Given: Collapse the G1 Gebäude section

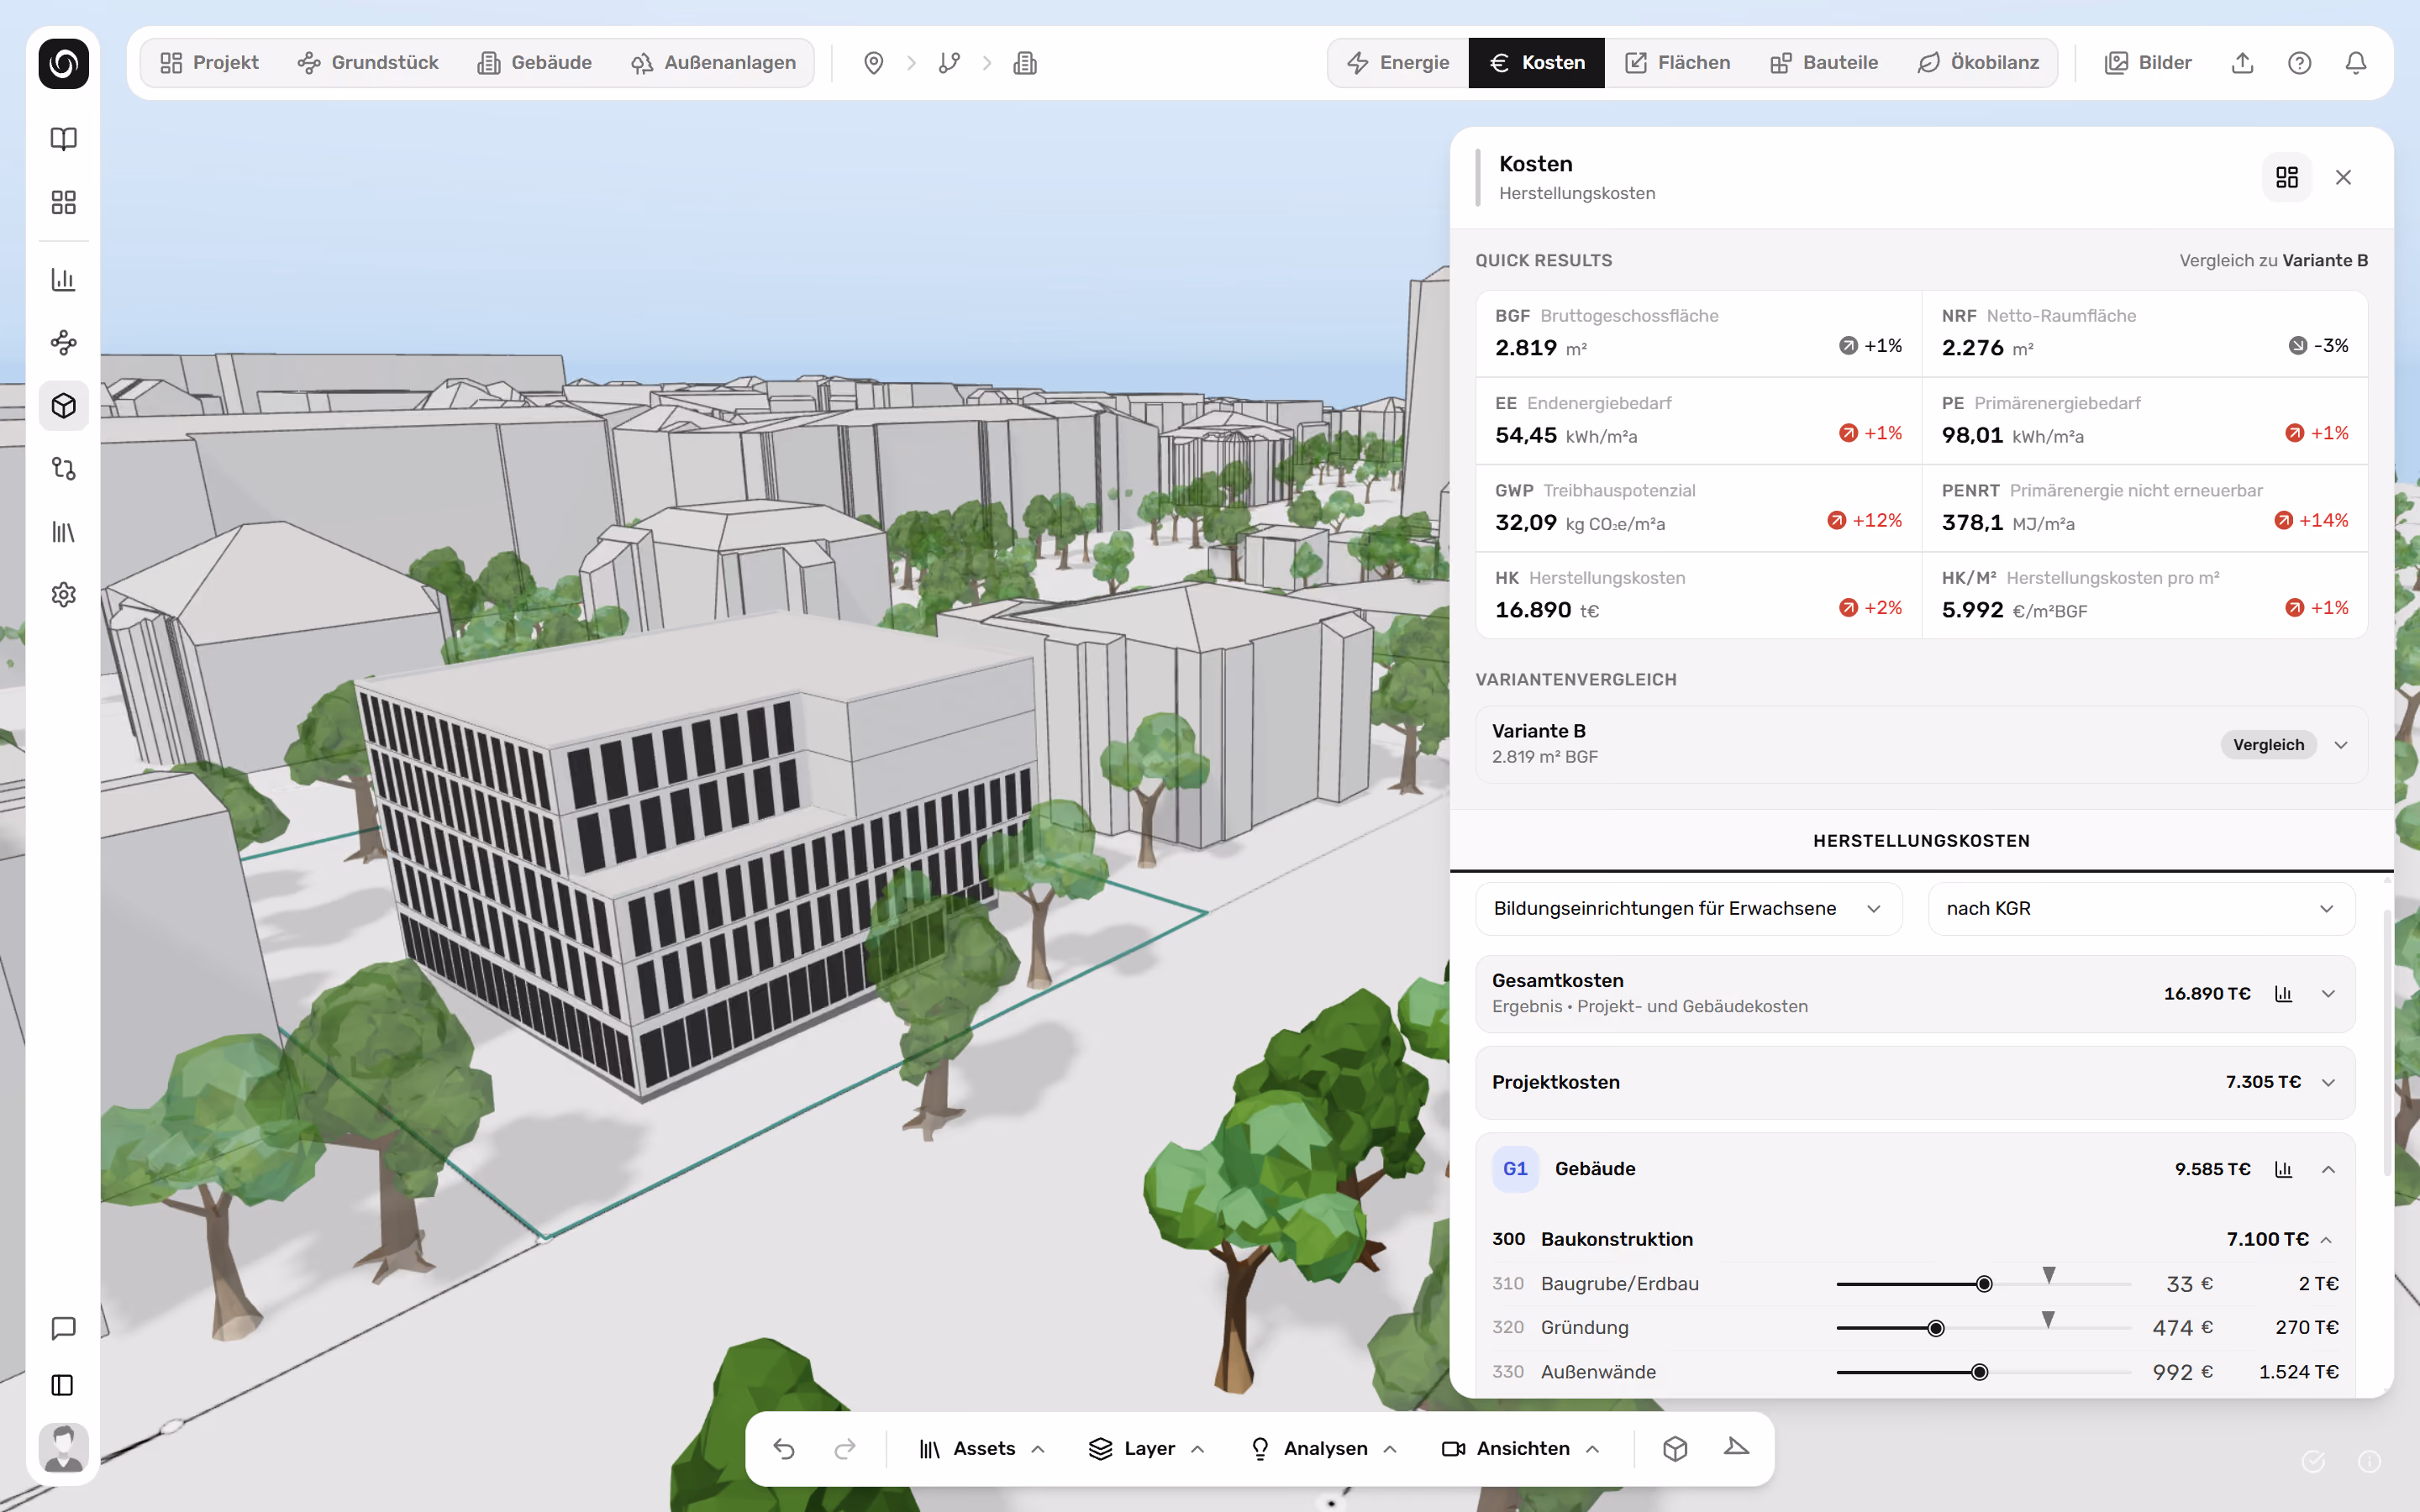Looking at the screenshot, I should click(2328, 1169).
